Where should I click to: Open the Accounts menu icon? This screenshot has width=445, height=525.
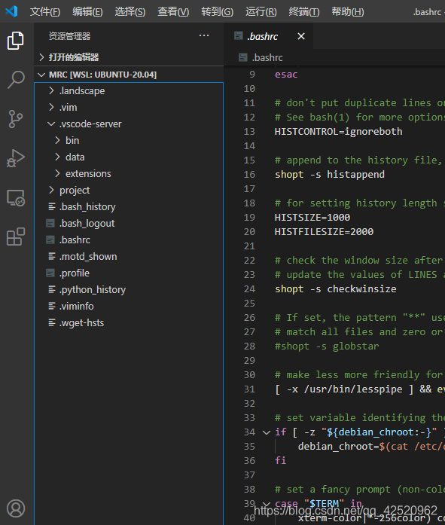(16, 508)
